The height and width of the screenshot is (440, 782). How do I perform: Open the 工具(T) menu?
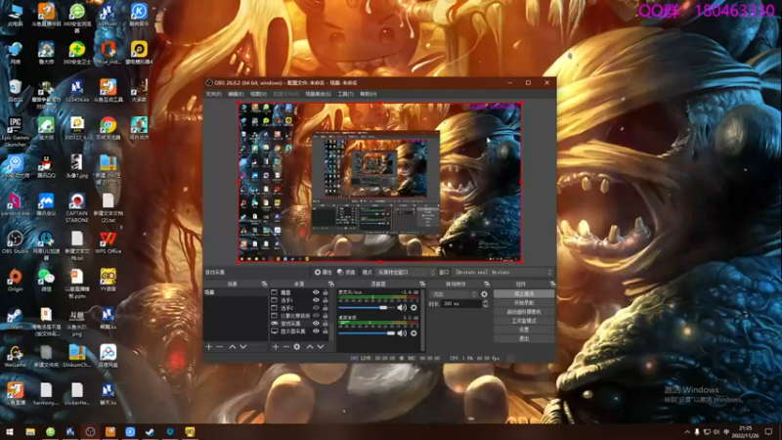click(x=345, y=94)
